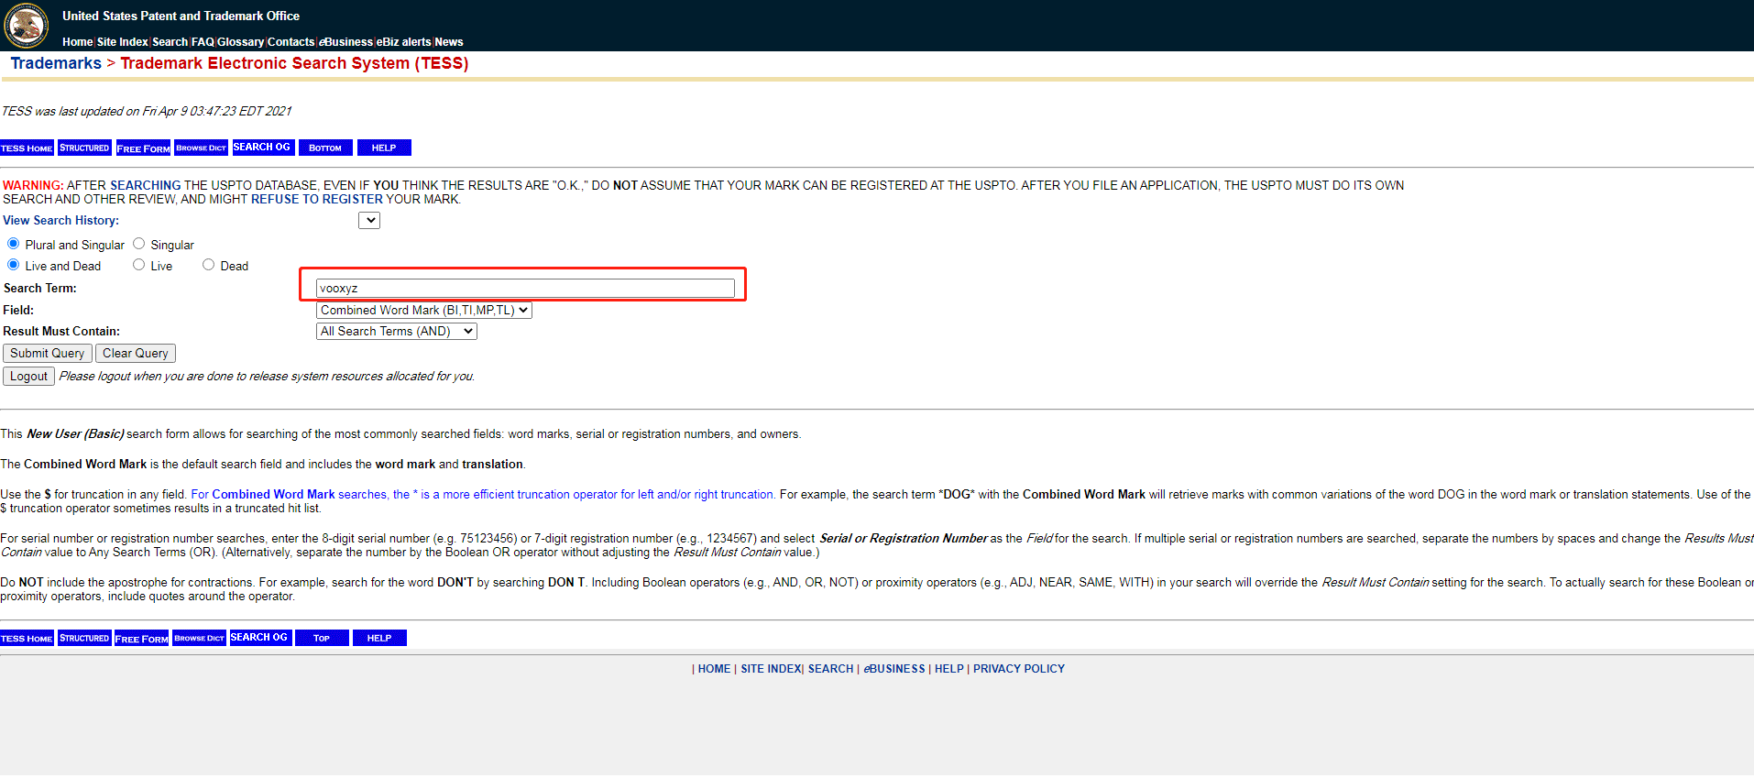Click Browse Dict in the top toolbar
Image resolution: width=1754 pixels, height=778 pixels.
(x=201, y=148)
